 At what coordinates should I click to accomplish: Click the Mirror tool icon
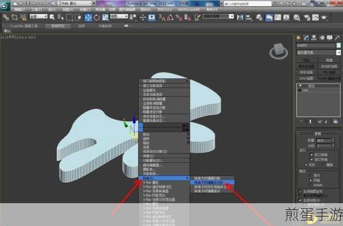coord(240,17)
